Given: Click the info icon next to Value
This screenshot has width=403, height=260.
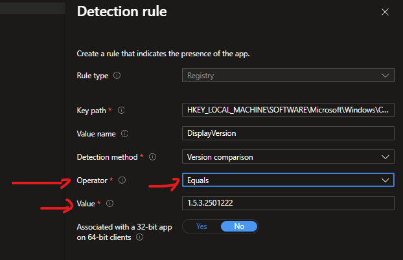Looking at the screenshot, I should click(x=109, y=203).
